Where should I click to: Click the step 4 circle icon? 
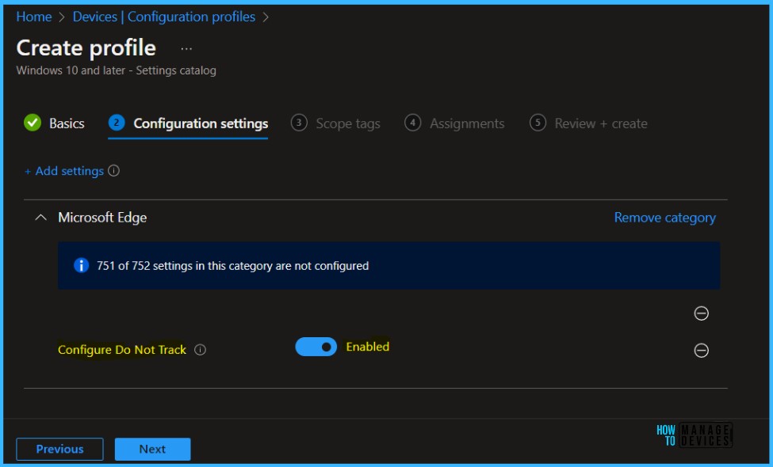click(412, 123)
